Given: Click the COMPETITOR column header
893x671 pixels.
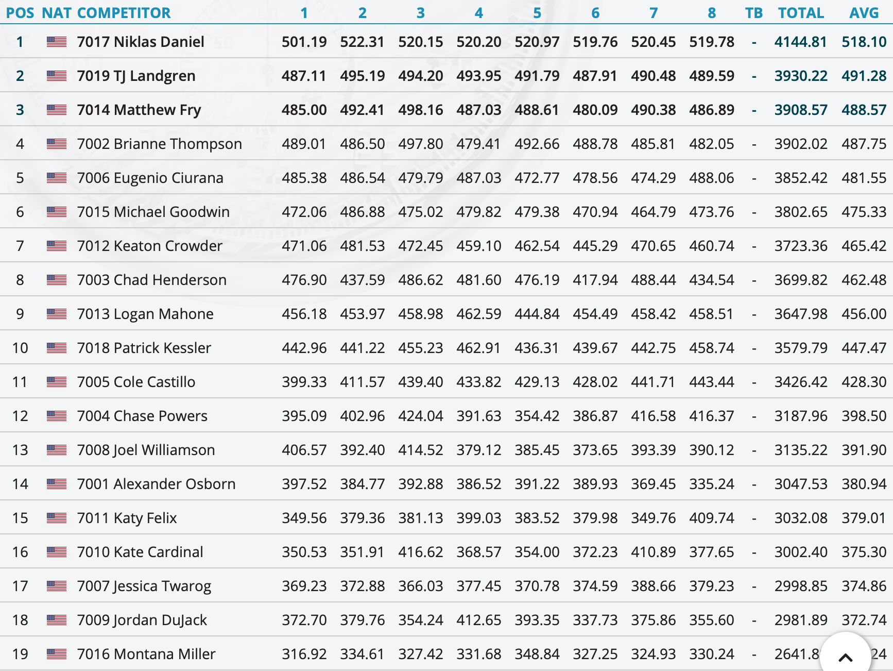Looking at the screenshot, I should click(124, 13).
